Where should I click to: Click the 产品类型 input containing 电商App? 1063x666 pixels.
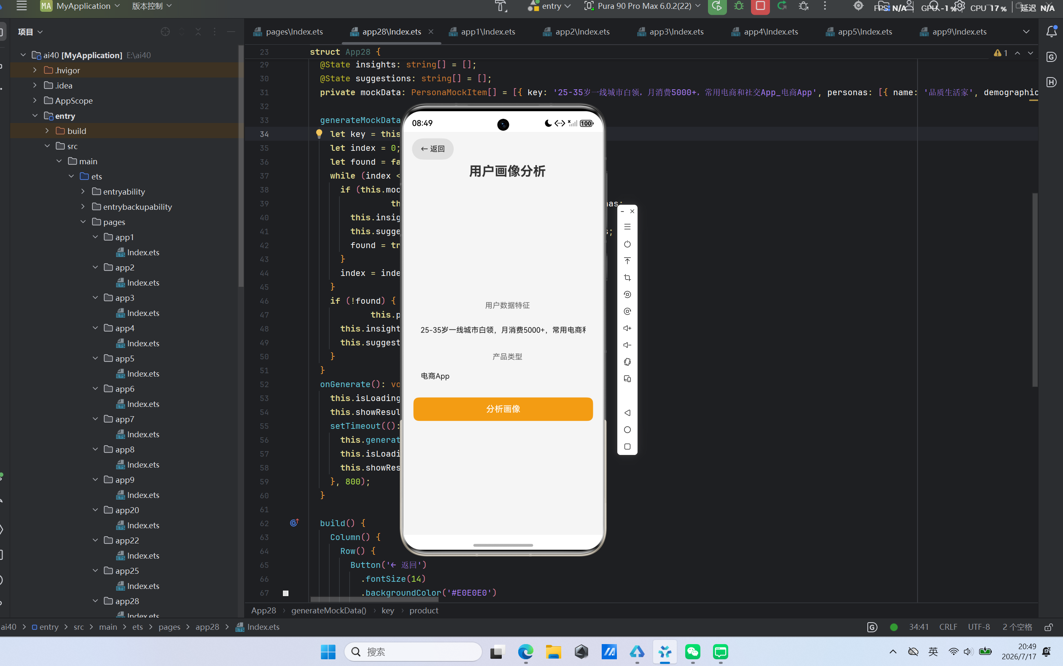tap(503, 376)
